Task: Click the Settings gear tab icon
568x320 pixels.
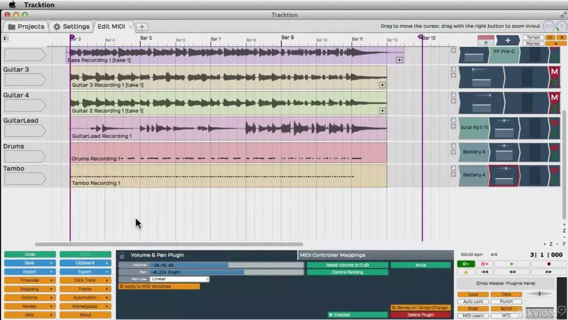Action: pyautogui.click(x=57, y=27)
